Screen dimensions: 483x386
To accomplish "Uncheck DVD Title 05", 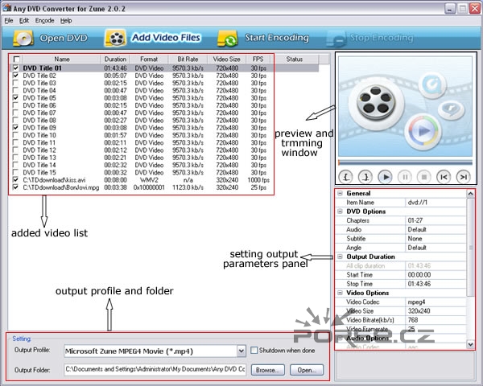I will [15, 98].
